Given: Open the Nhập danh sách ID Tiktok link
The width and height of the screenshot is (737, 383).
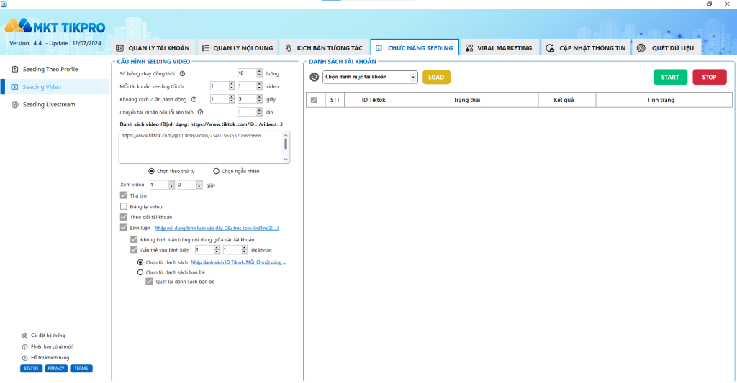Looking at the screenshot, I should click(238, 262).
